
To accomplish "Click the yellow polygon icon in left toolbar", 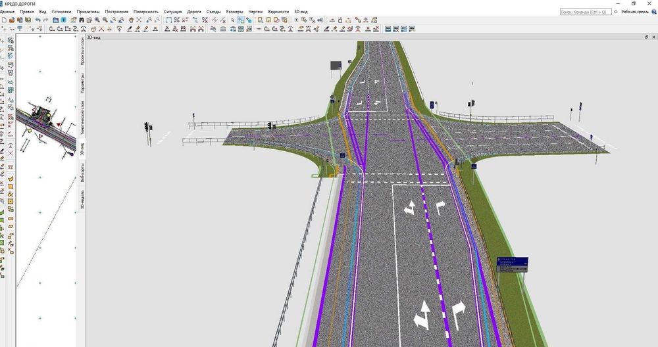I will tap(11, 179).
